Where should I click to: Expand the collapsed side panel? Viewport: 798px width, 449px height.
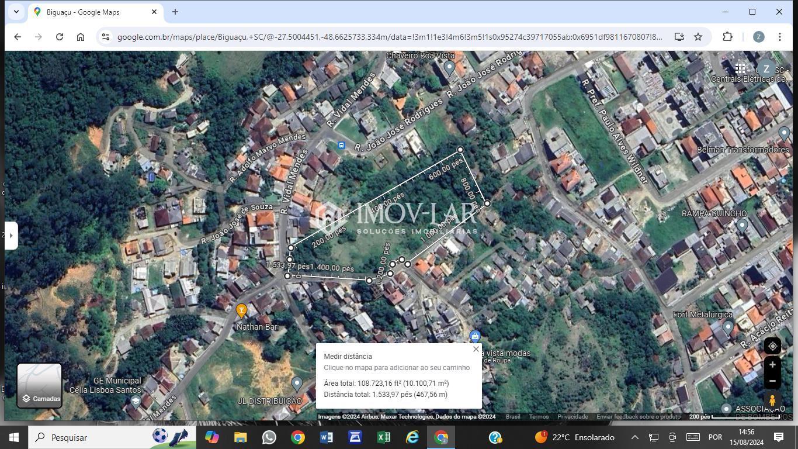point(11,236)
